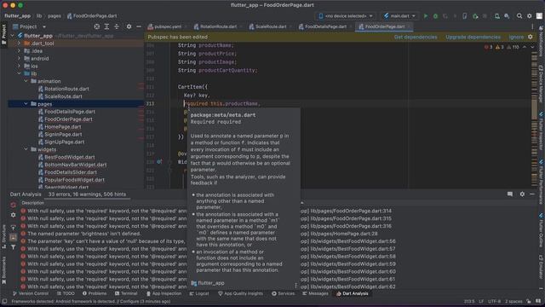Open the Problems tool window tab

[95, 293]
